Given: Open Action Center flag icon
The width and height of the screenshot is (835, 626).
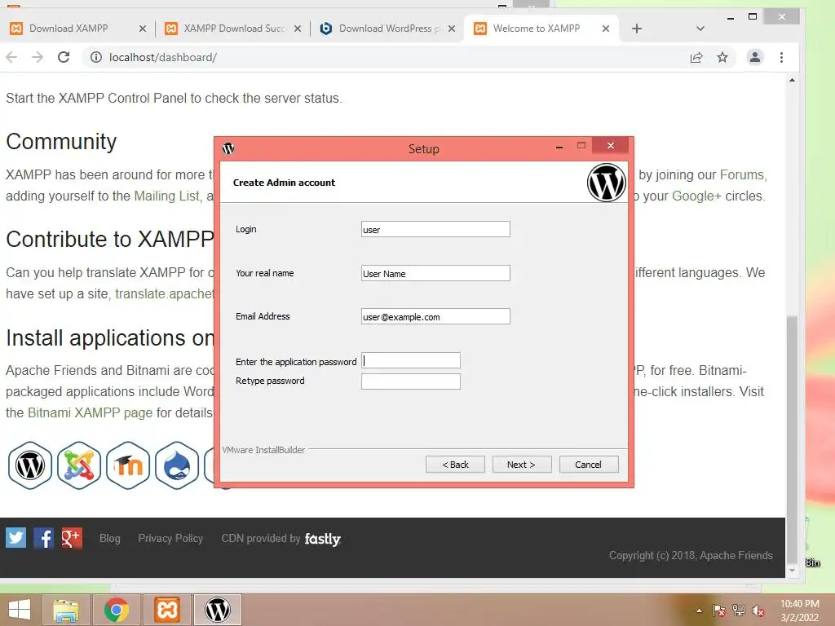Looking at the screenshot, I should pyautogui.click(x=718, y=611).
